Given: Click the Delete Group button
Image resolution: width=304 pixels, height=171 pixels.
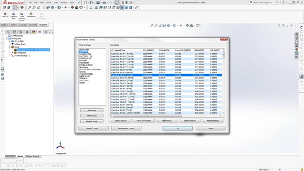Looking at the screenshot, I should click(x=92, y=116).
